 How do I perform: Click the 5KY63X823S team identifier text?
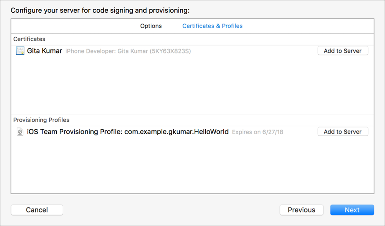tap(170, 51)
